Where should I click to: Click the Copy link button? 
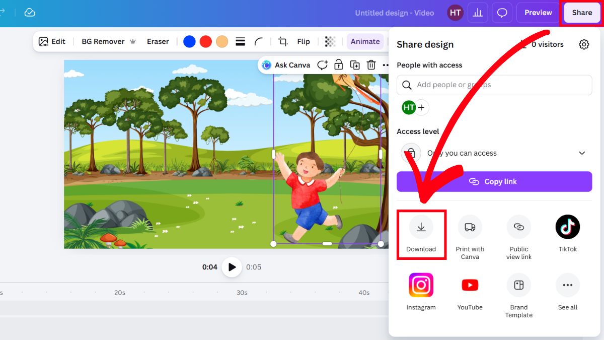[x=494, y=181]
